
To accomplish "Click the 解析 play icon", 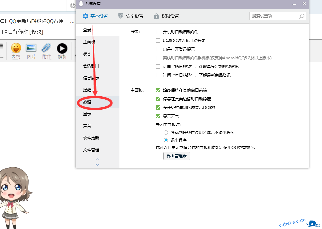I will [62, 51].
